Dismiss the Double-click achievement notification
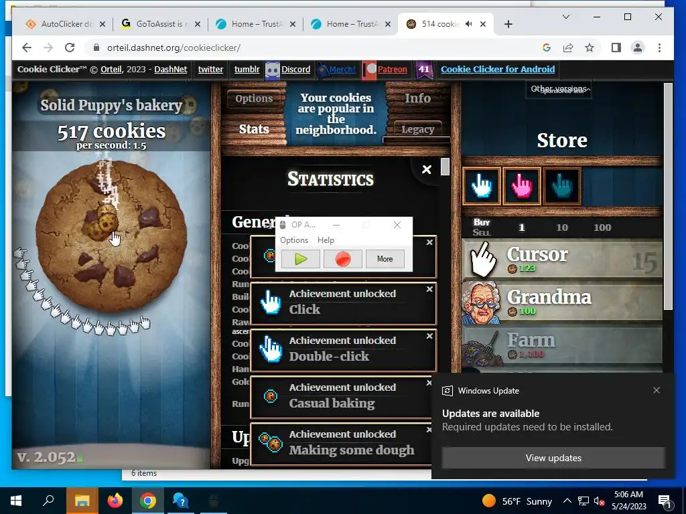686x514 pixels. pyautogui.click(x=429, y=336)
